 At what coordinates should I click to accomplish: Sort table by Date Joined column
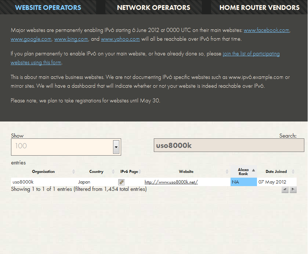[x=276, y=171]
